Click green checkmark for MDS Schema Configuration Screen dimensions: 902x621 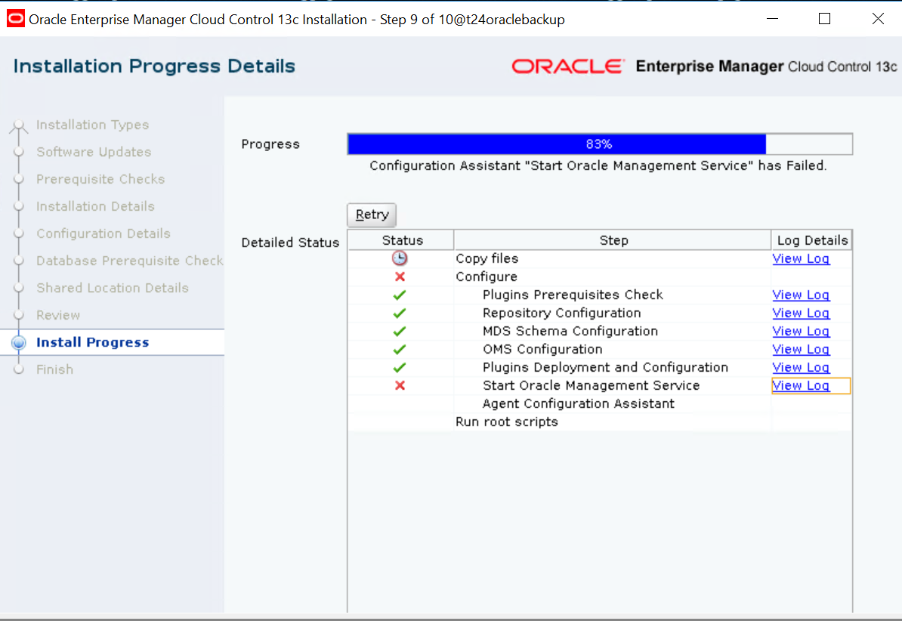pos(400,331)
